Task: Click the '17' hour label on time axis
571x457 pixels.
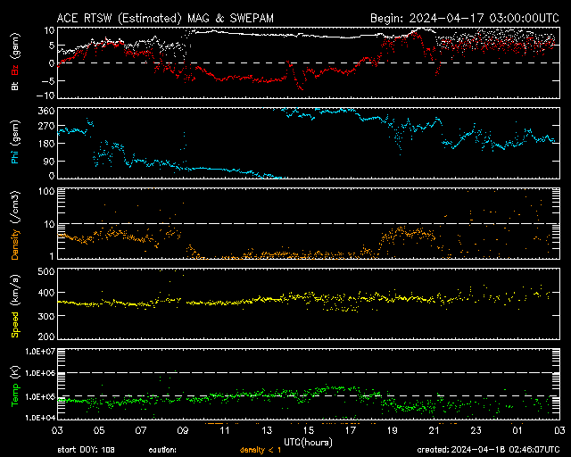Action: pos(351,430)
